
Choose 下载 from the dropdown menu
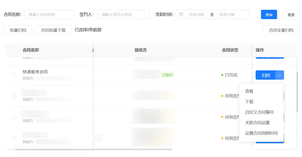pyautogui.click(x=249, y=102)
